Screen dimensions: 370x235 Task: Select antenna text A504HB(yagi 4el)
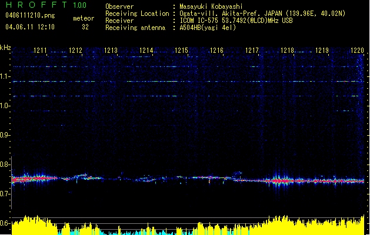tap(208, 28)
